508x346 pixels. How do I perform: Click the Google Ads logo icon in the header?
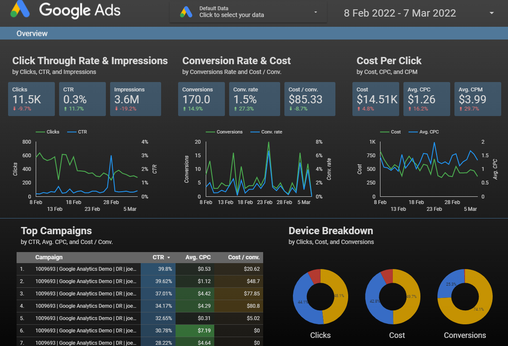pos(20,9)
